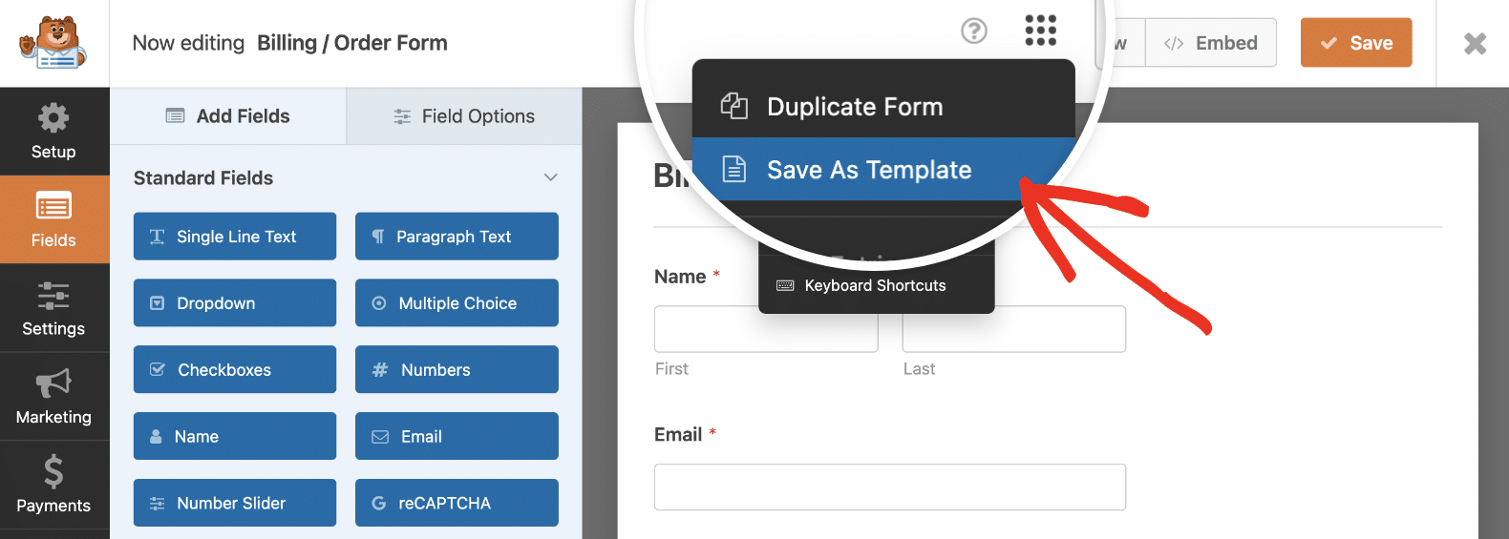This screenshot has width=1509, height=539.
Task: Add a Single Line Text field
Action: pyautogui.click(x=235, y=237)
